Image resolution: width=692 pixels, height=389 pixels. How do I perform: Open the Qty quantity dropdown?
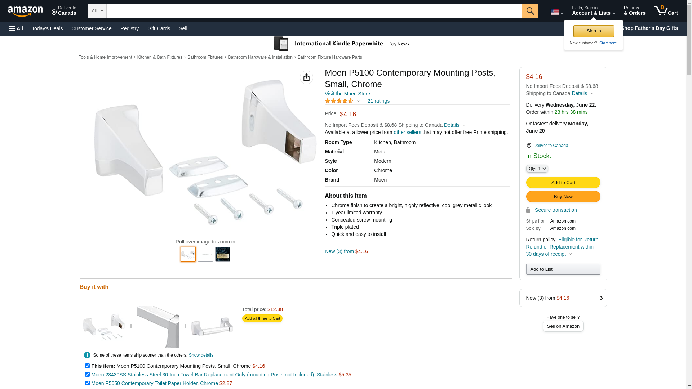click(537, 169)
